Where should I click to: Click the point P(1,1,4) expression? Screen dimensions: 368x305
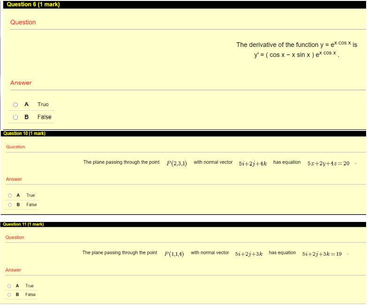174,254
